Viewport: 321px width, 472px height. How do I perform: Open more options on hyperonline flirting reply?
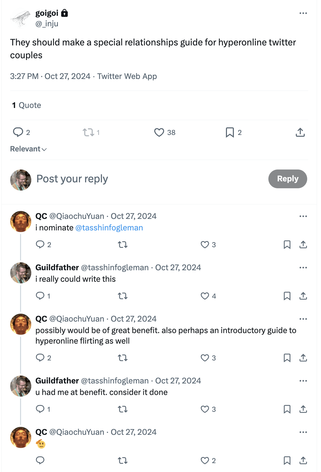pos(303,319)
